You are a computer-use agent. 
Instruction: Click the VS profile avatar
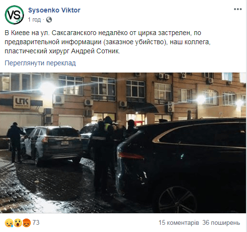(x=14, y=15)
